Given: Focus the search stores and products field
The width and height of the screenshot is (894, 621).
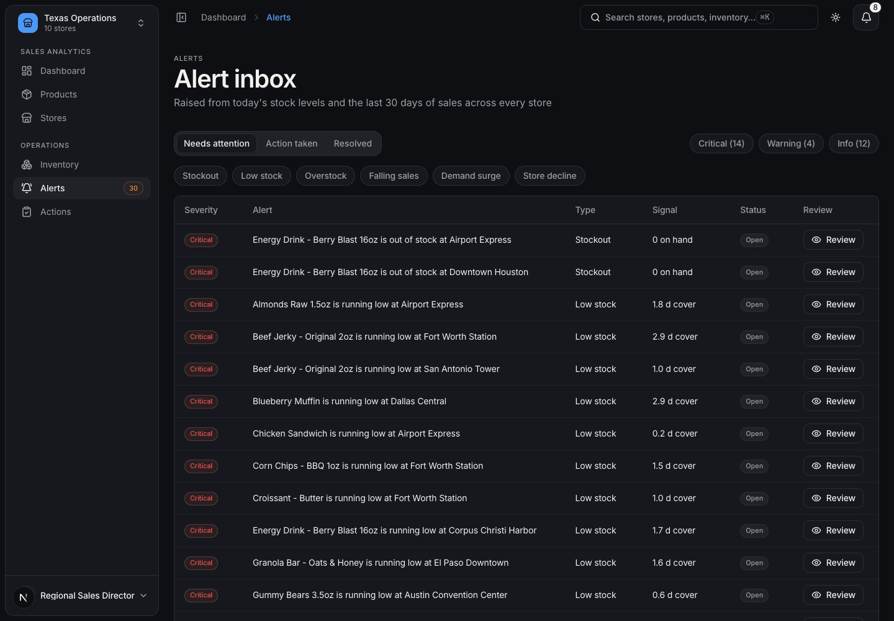Looking at the screenshot, I should click(x=699, y=17).
